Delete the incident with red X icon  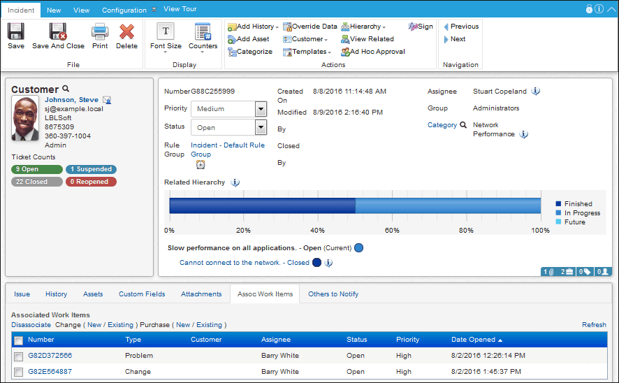126,31
